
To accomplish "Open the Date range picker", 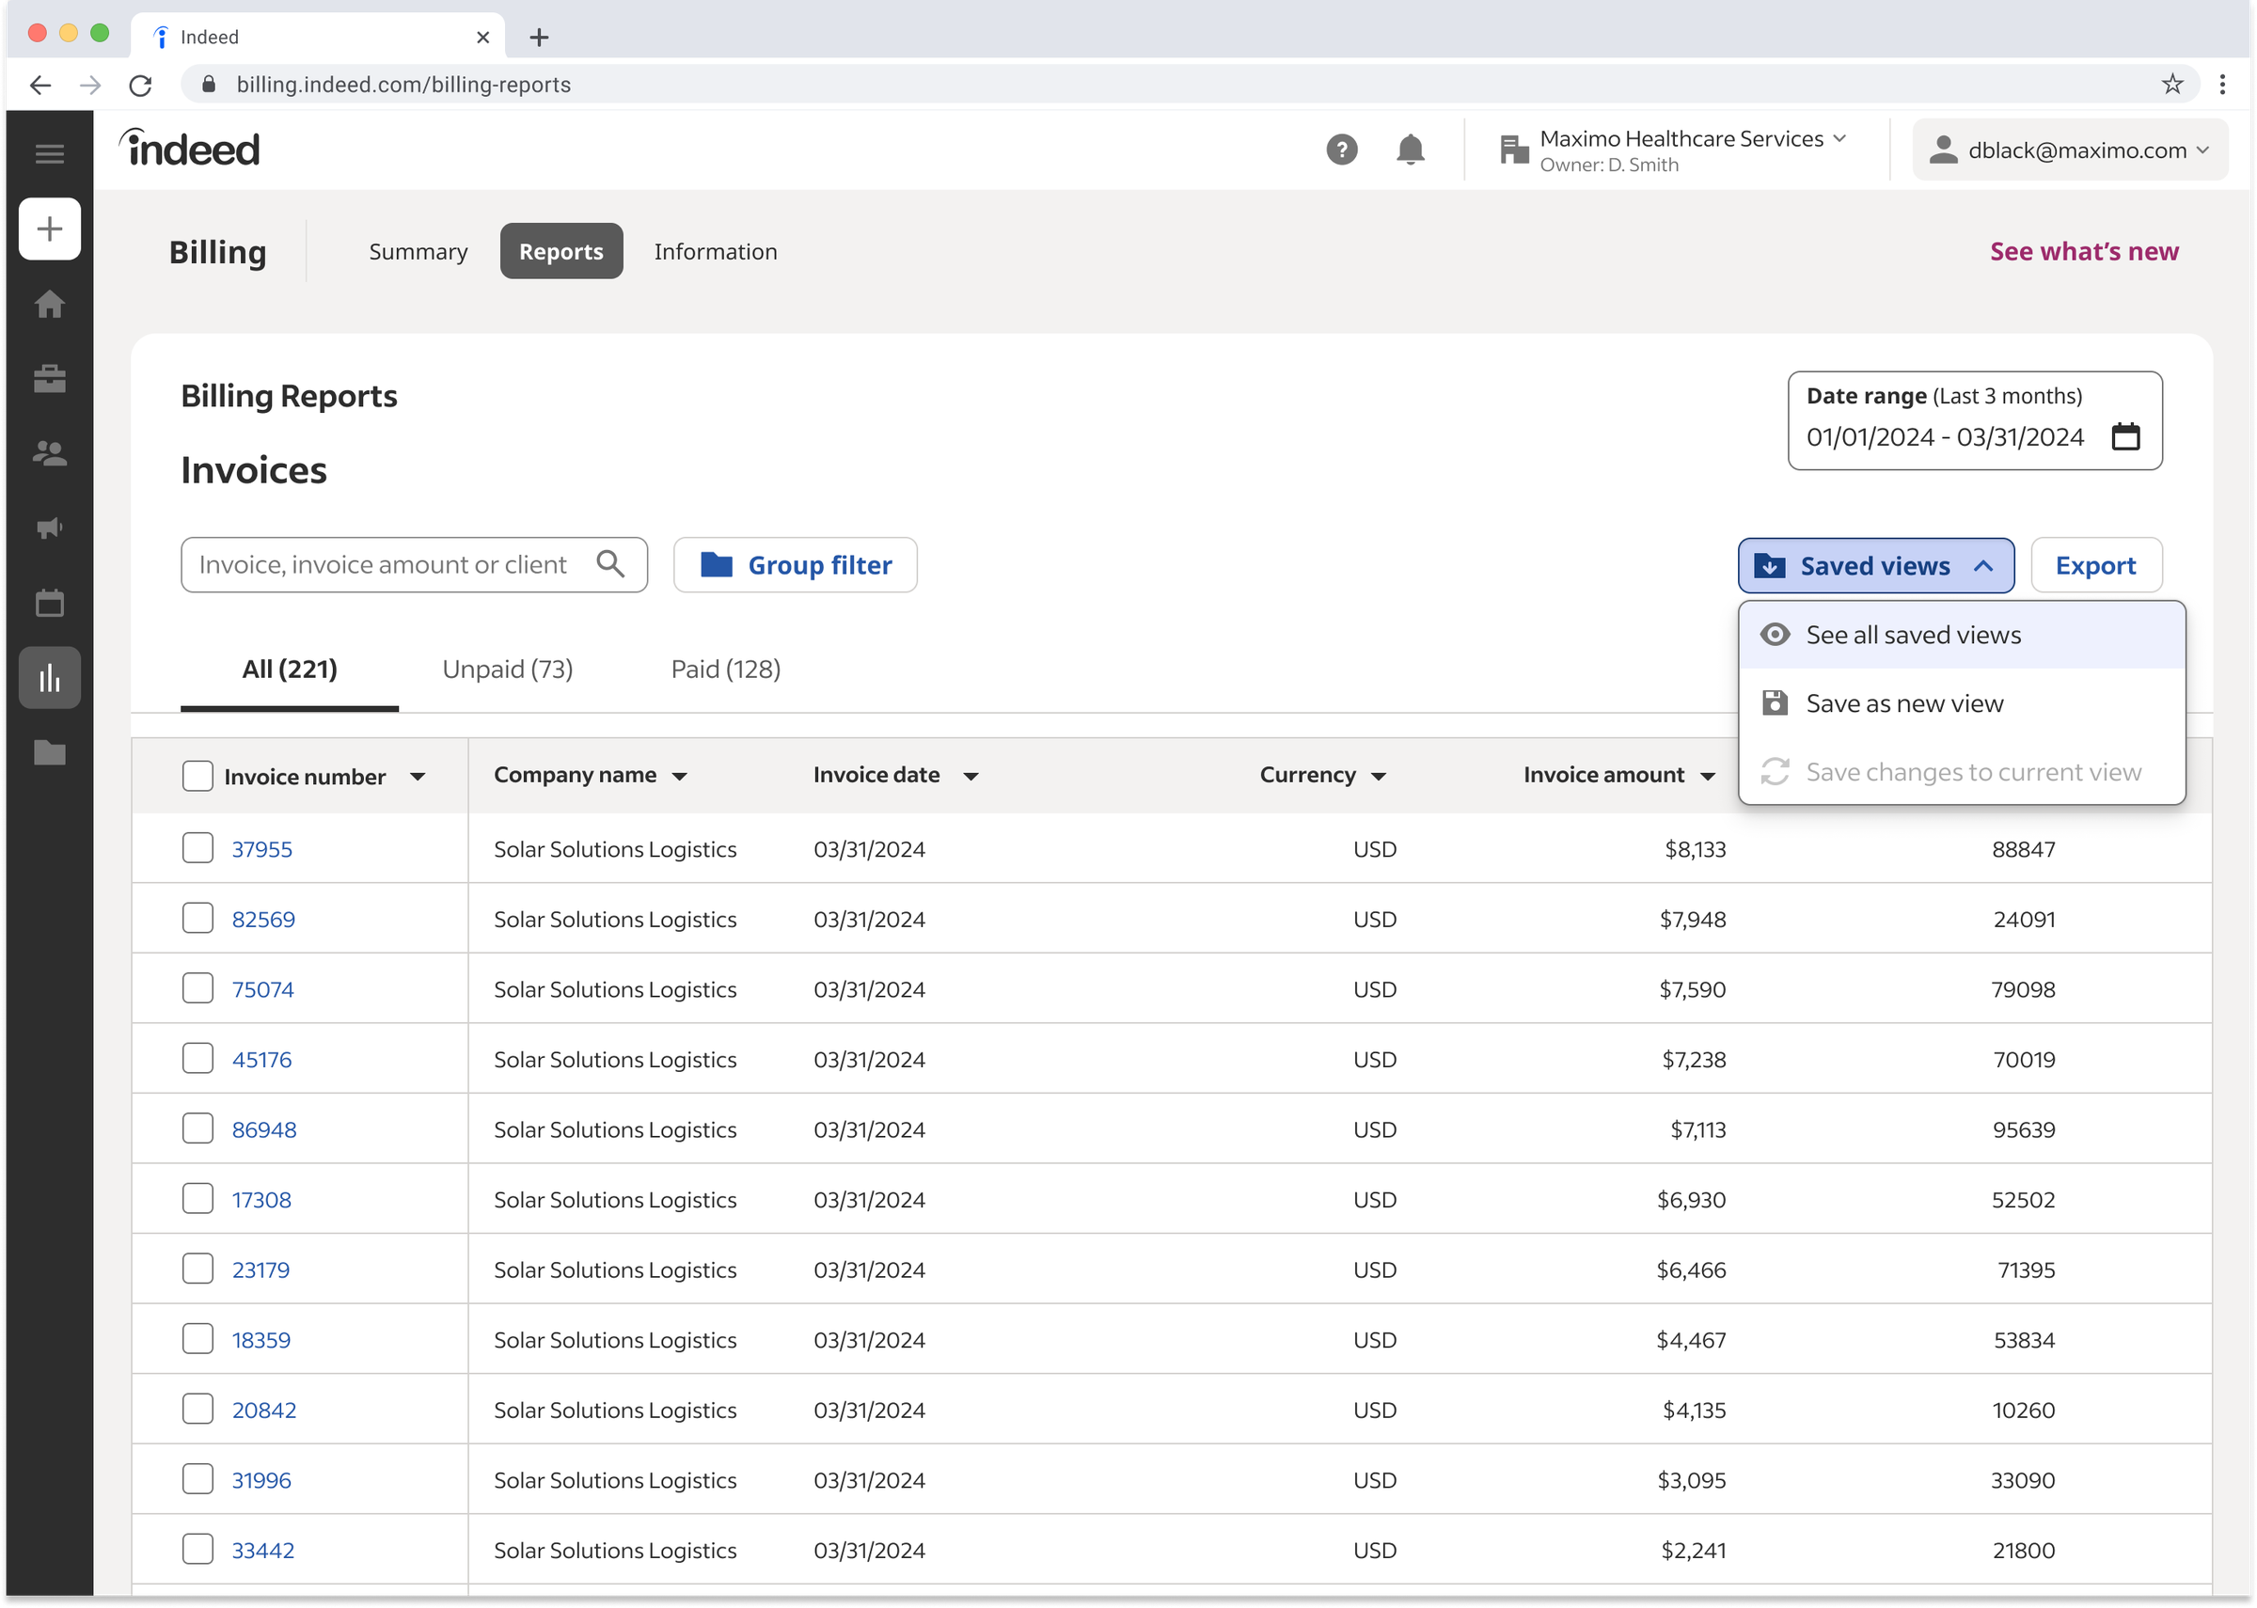I will tap(1974, 419).
